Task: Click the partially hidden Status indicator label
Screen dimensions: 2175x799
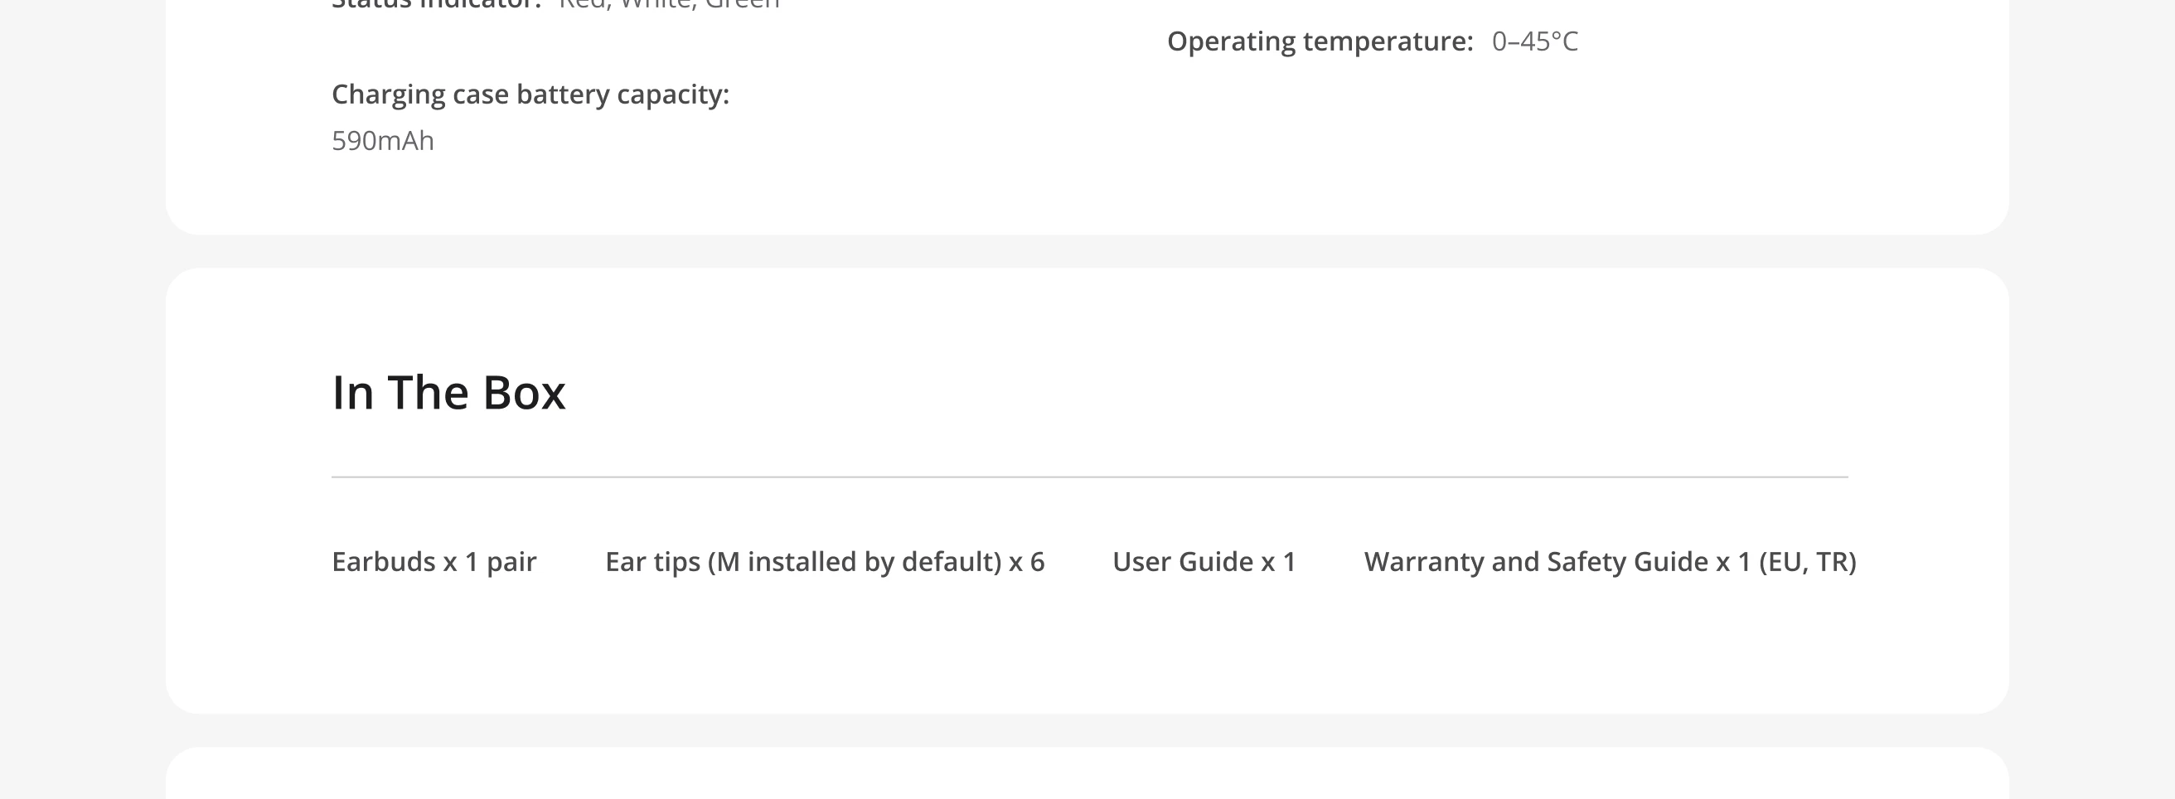Action: click(x=437, y=5)
